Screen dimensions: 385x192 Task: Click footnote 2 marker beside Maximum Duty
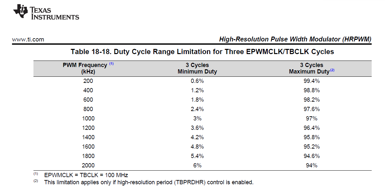332,71
